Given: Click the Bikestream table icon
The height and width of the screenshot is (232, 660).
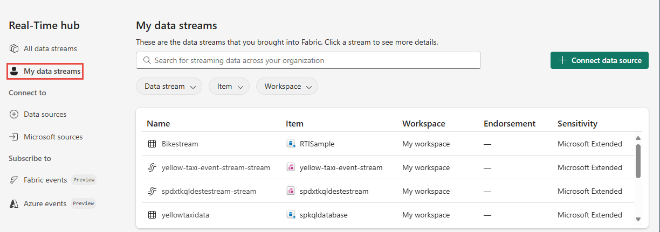Looking at the screenshot, I should (x=152, y=144).
